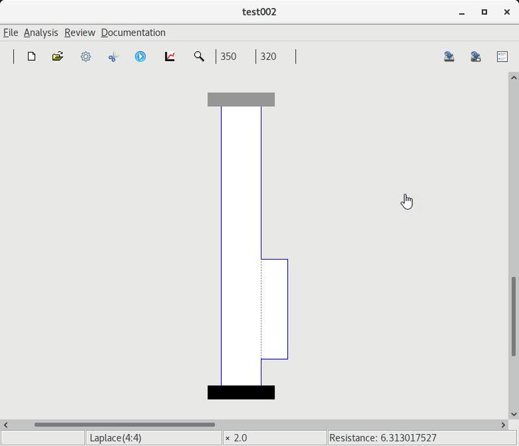519x446 pixels.
Task: Click the new document icon
Action: [x=31, y=56]
